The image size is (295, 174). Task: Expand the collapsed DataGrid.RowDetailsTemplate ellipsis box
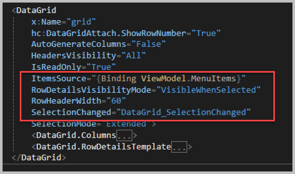[179, 147]
